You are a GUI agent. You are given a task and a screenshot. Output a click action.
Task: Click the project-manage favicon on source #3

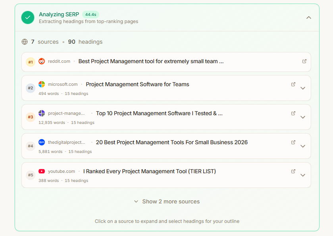[42, 113]
